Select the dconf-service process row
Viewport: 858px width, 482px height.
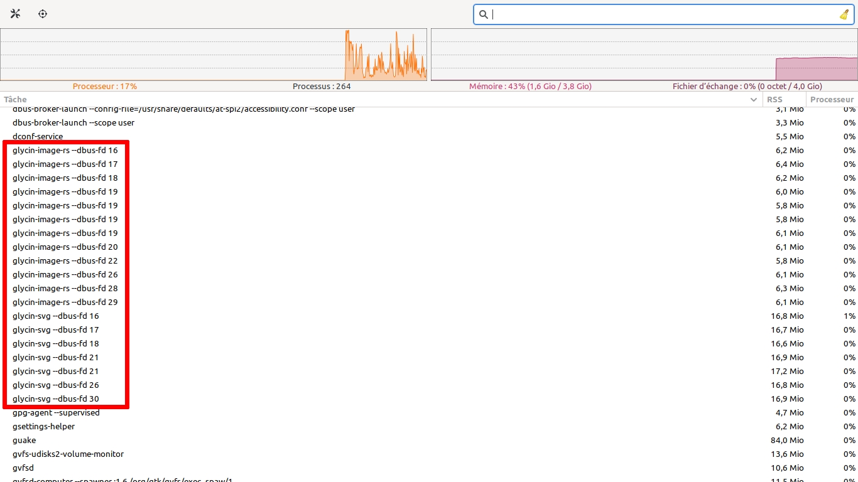click(x=429, y=136)
